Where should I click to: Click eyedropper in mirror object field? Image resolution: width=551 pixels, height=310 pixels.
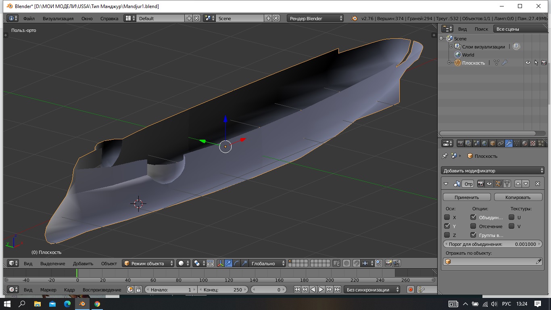click(538, 262)
